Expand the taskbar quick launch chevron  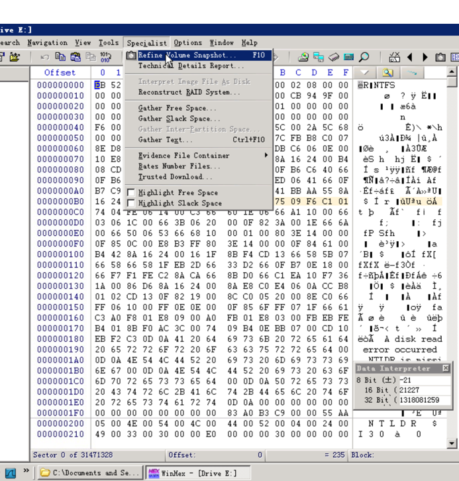[26, 470]
